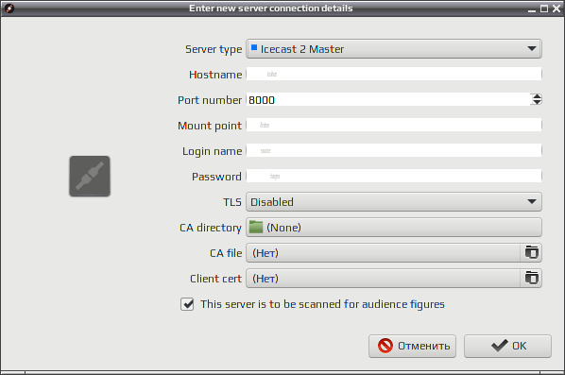Choose a CA directory folder

393,228
